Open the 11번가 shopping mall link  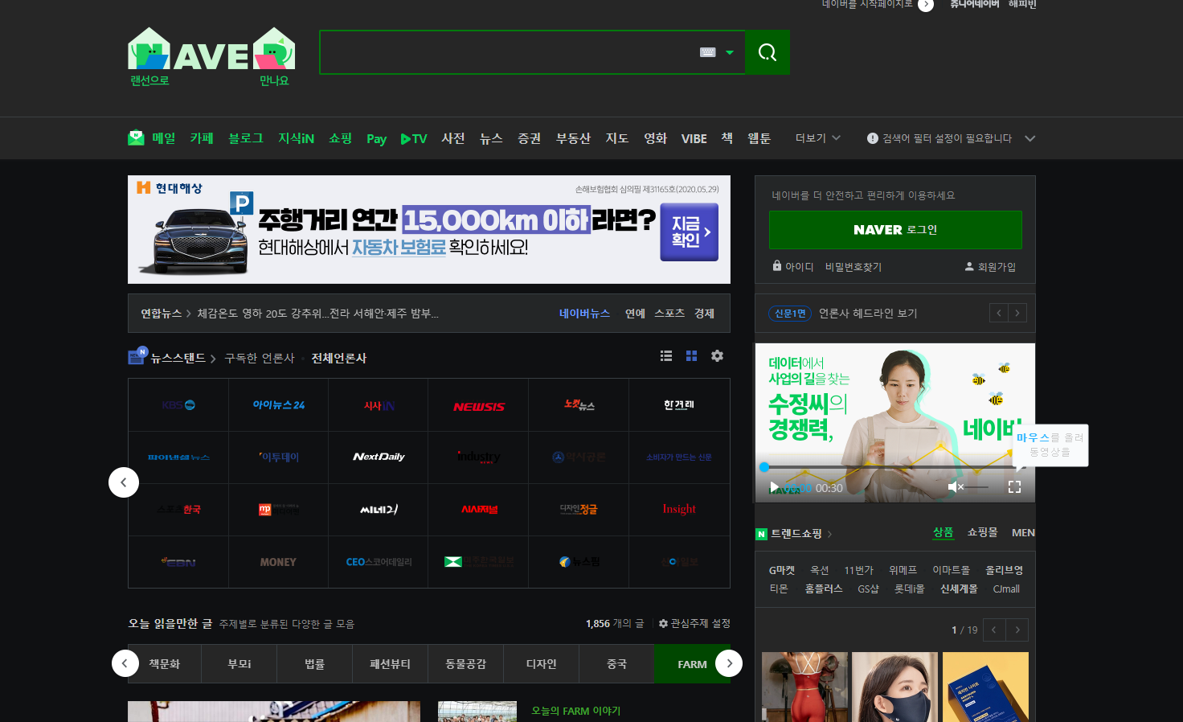point(858,570)
